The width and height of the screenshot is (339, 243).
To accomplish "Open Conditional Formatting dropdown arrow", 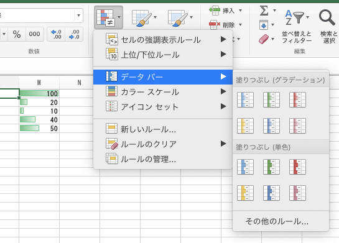I will (x=119, y=17).
